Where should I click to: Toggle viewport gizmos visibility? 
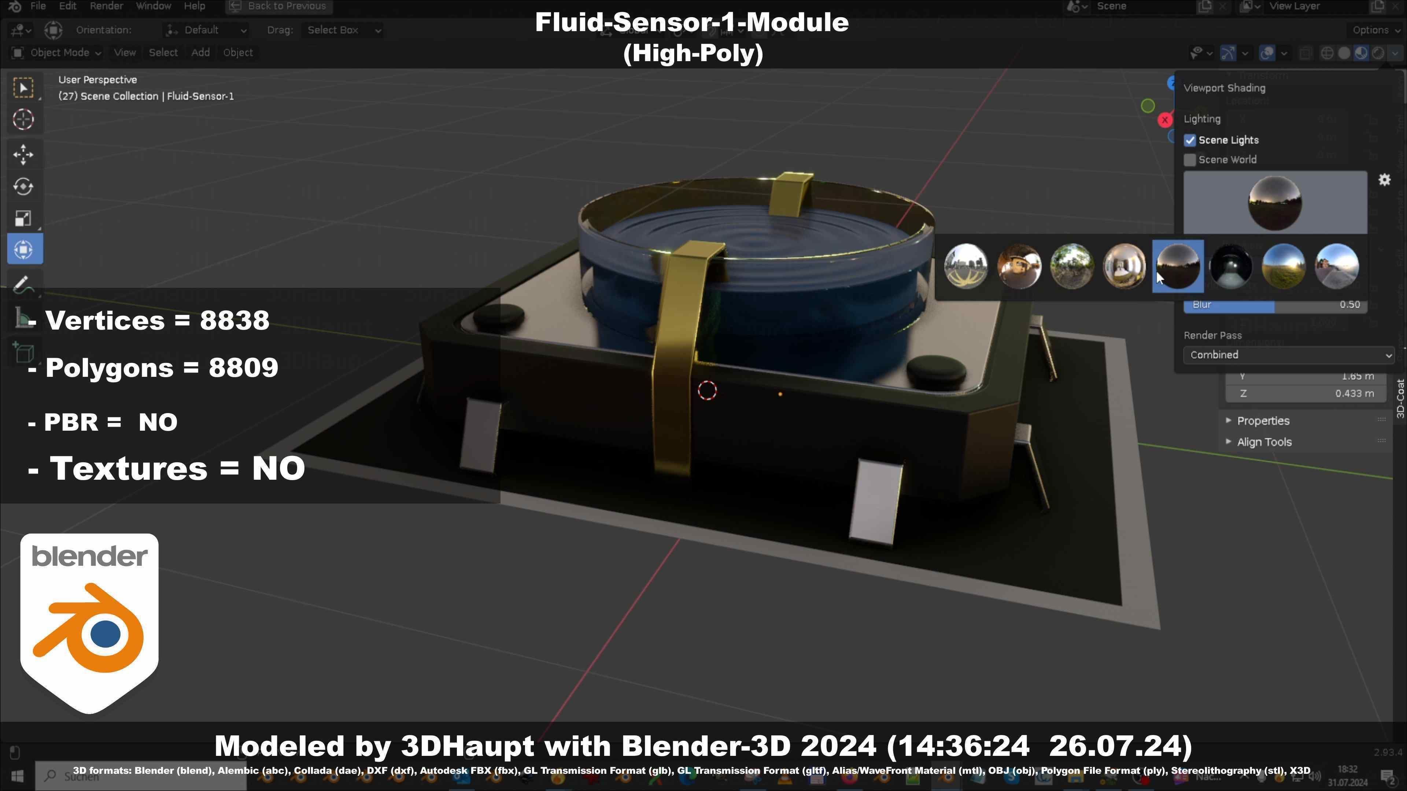tap(1228, 53)
